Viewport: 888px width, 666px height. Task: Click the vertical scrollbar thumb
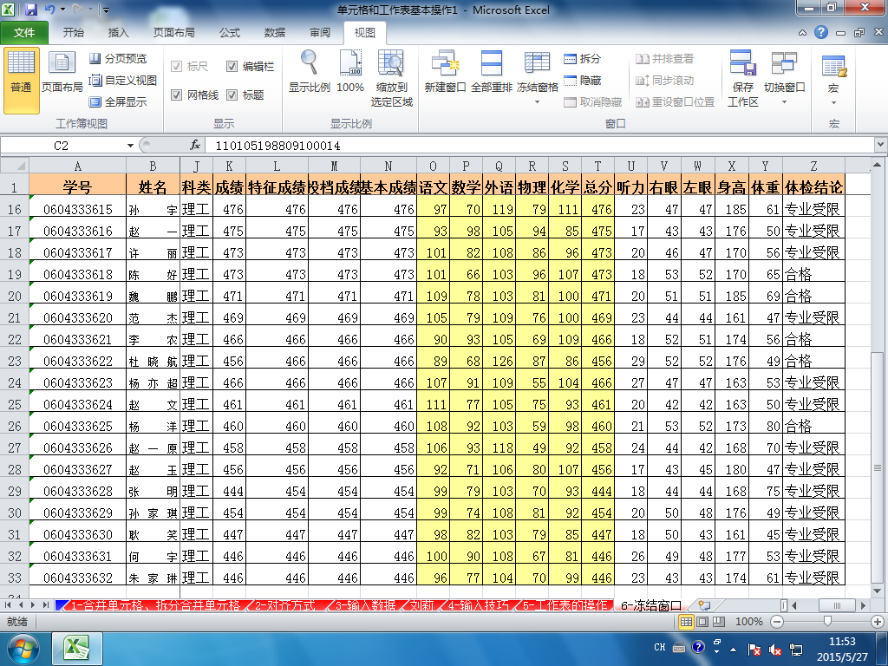click(878, 467)
